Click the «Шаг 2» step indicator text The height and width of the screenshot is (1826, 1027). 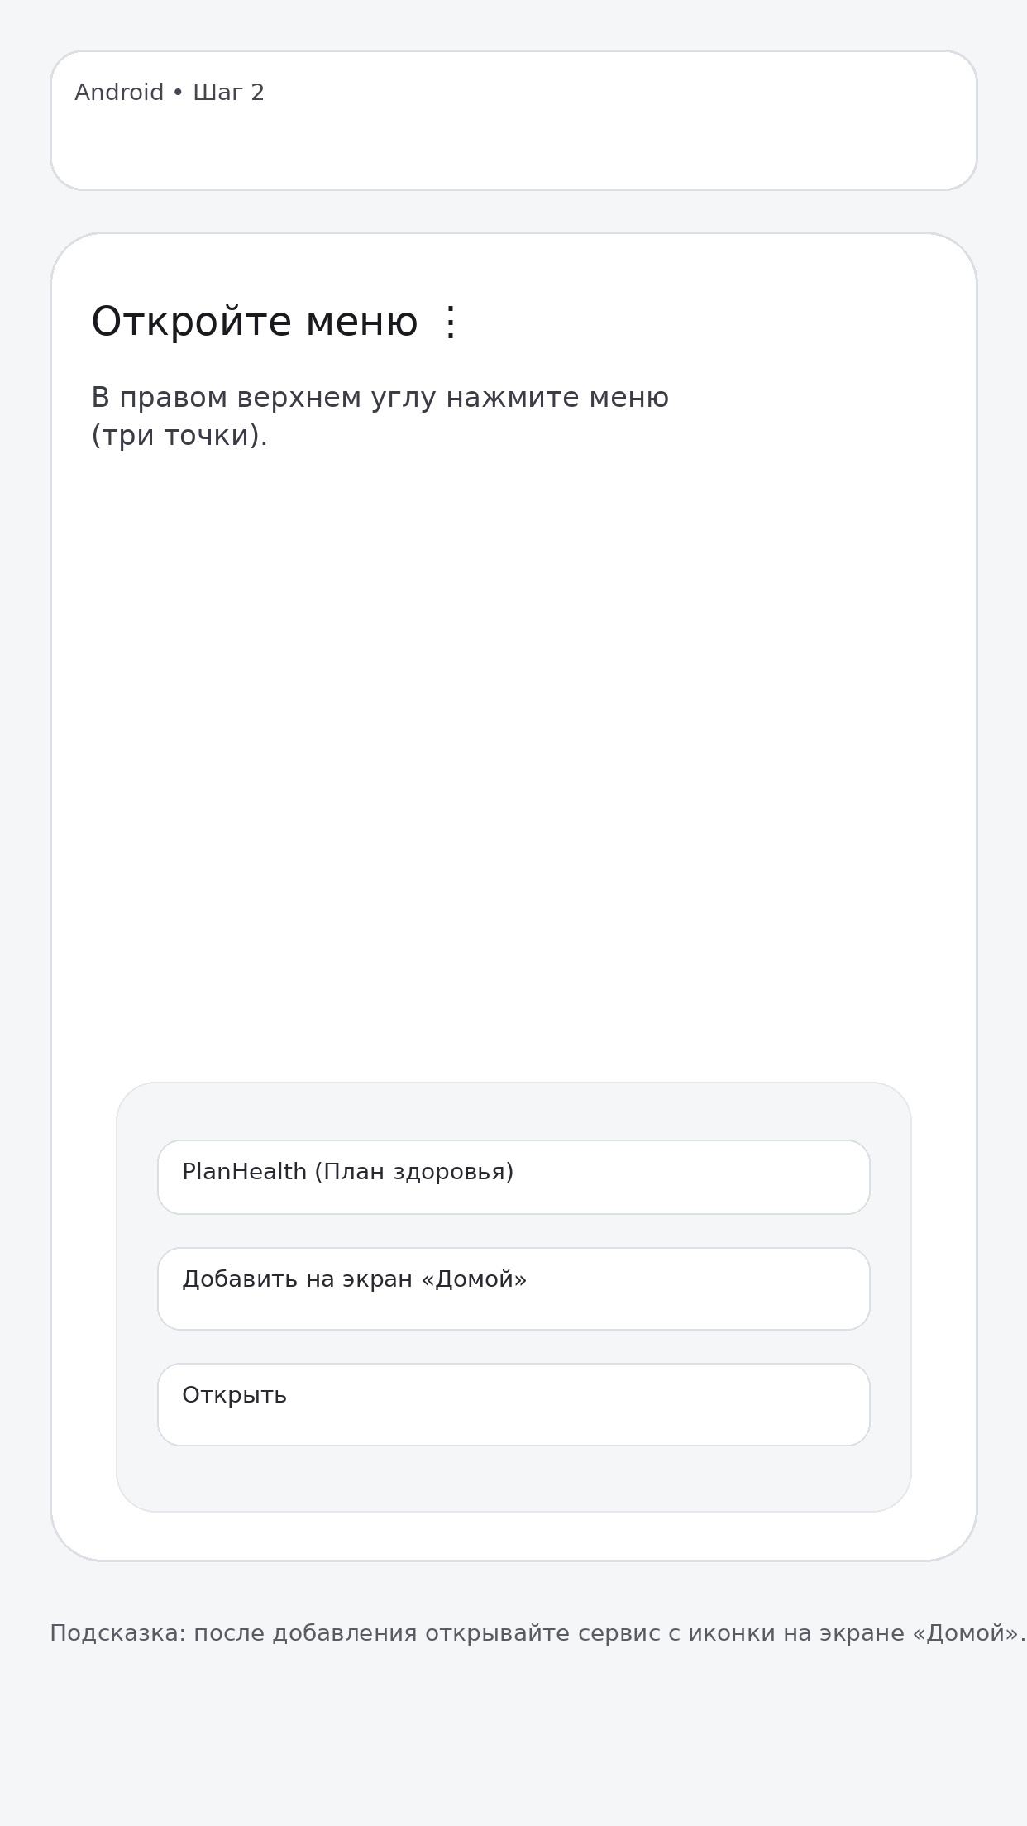point(228,93)
